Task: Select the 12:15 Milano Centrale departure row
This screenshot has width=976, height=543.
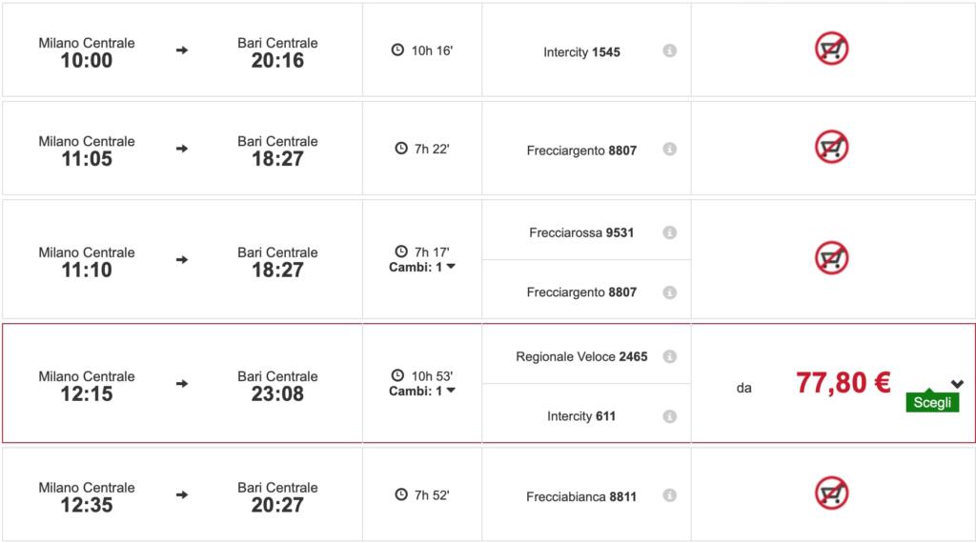Action: point(87,385)
